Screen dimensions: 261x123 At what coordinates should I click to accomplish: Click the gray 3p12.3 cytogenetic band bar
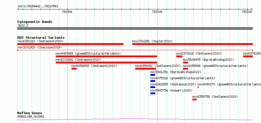tap(135, 28)
